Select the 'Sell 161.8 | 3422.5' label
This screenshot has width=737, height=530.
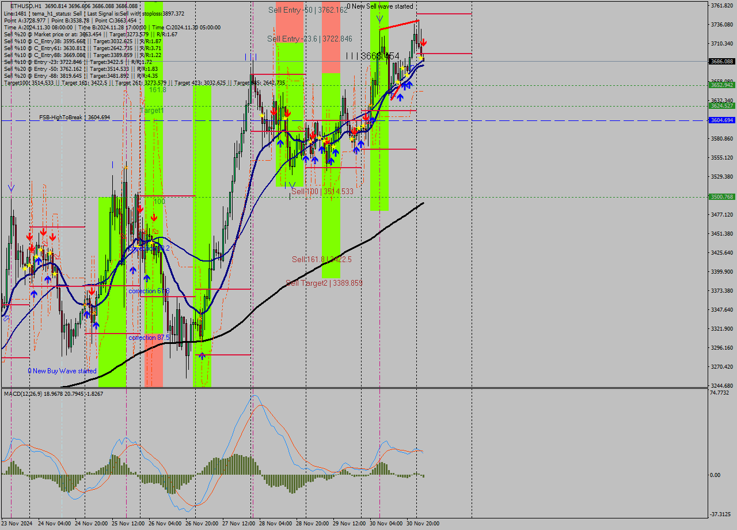click(x=321, y=259)
